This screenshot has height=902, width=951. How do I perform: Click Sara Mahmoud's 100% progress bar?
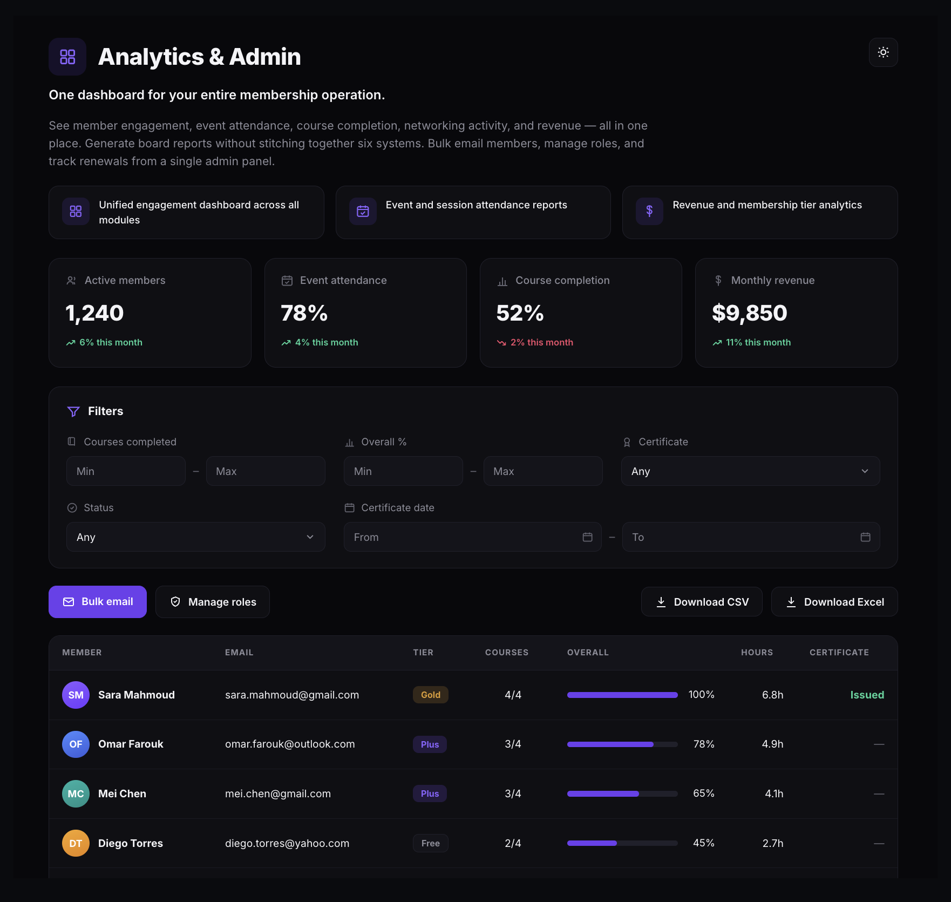click(x=622, y=695)
